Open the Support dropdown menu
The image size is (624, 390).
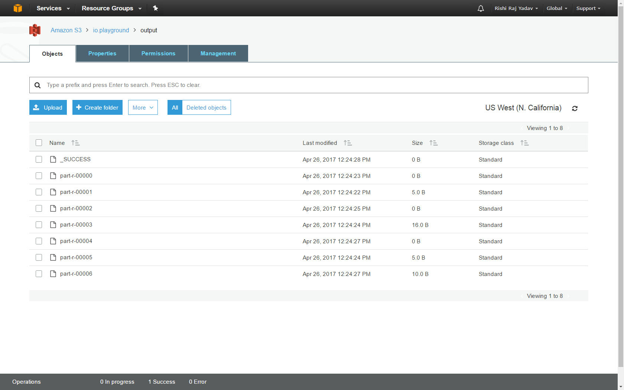pyautogui.click(x=588, y=8)
